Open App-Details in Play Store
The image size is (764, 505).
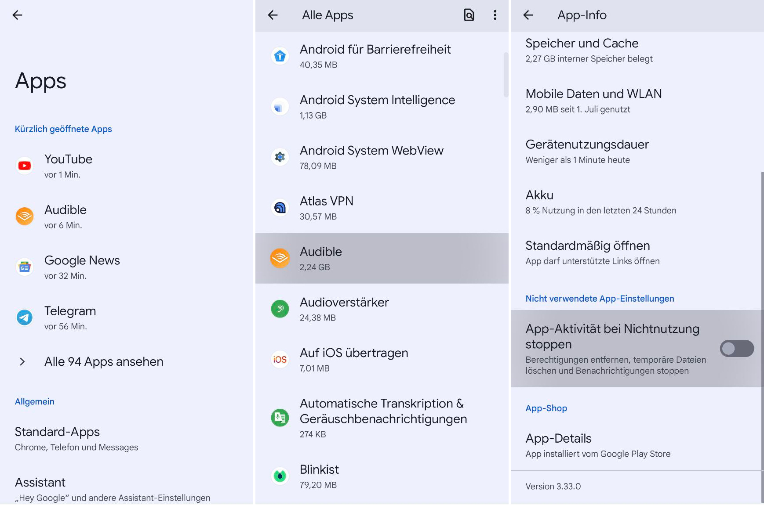(637, 445)
